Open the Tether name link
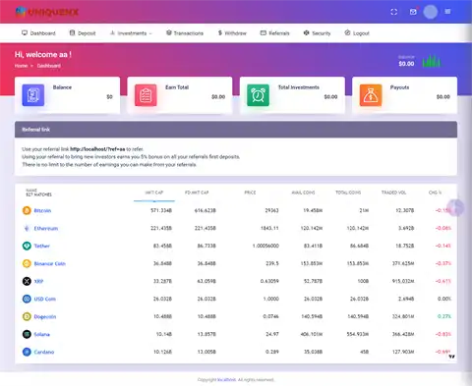The height and width of the screenshot is (386, 472). 42,246
